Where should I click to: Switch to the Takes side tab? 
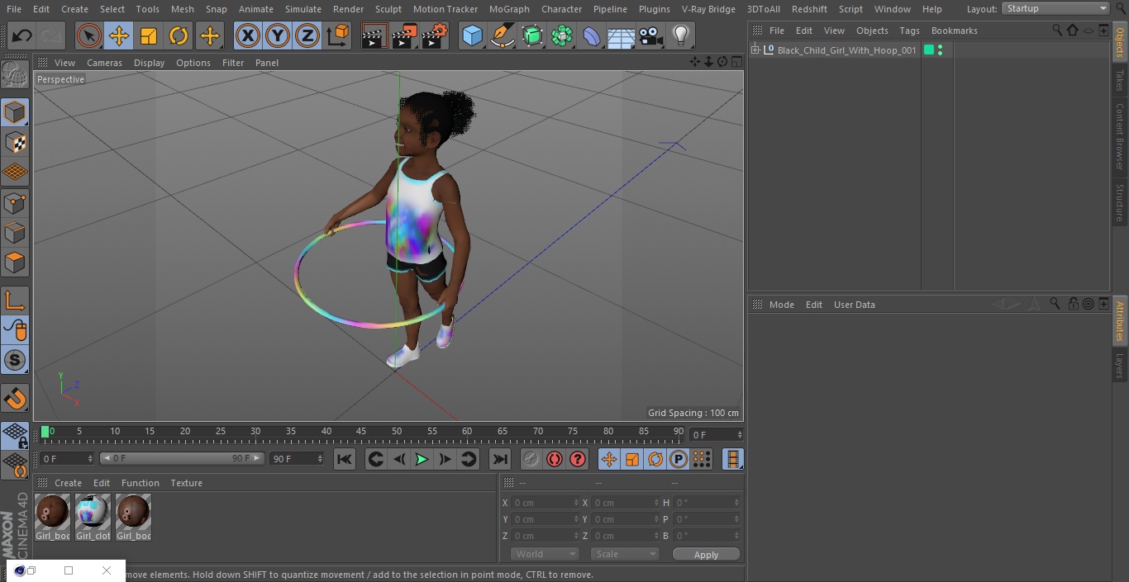pyautogui.click(x=1120, y=80)
